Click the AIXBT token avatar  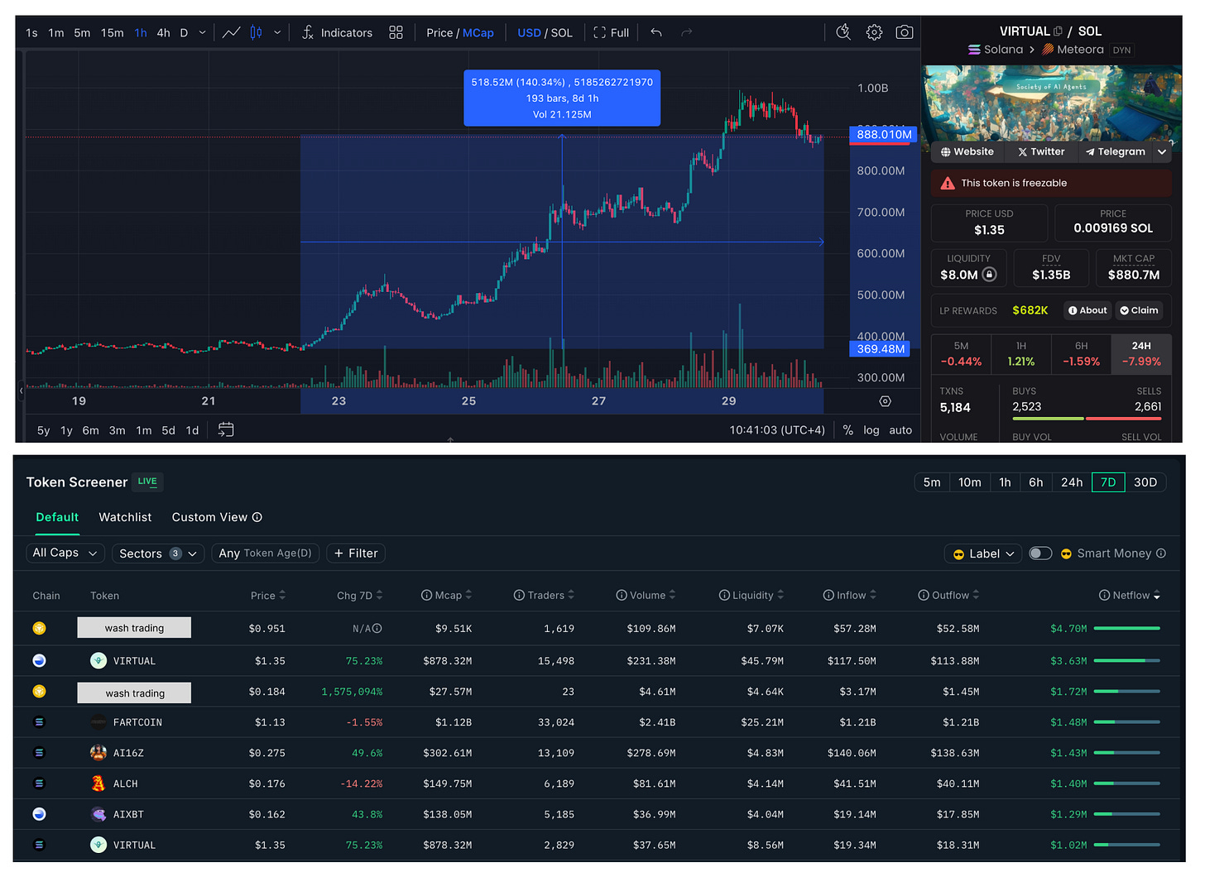[98, 814]
